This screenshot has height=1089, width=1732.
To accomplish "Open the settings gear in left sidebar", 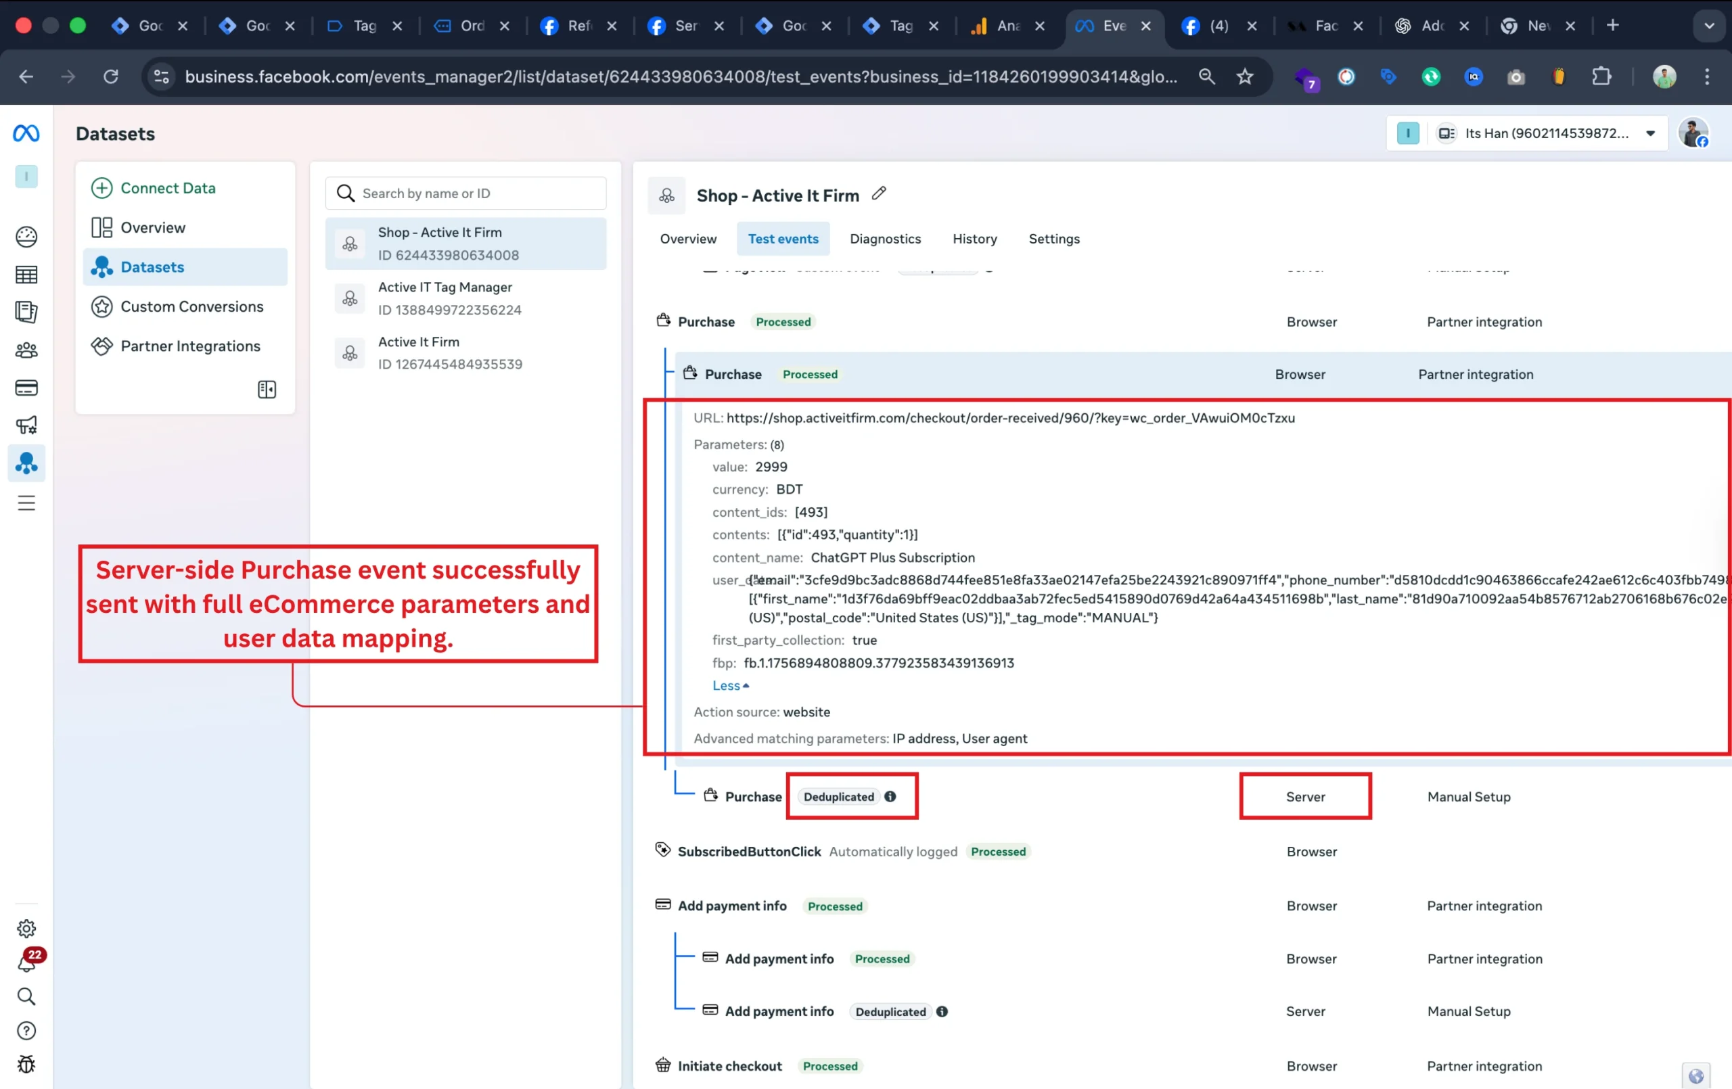I will [26, 929].
